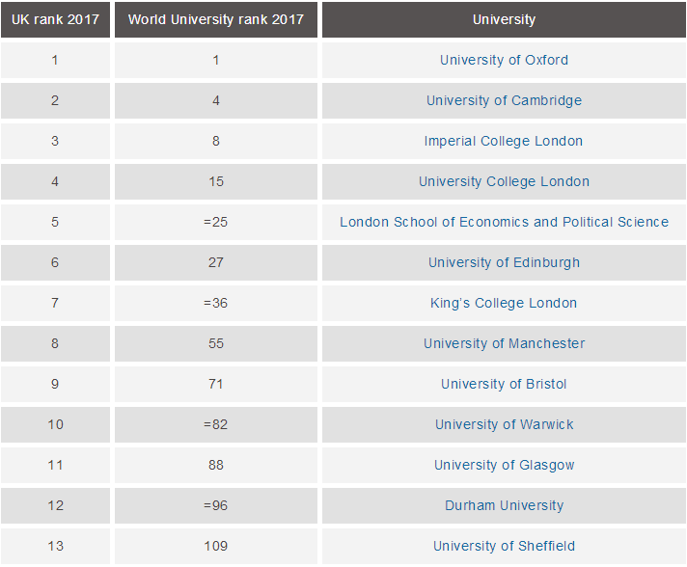The image size is (687, 567).
Task: Visit the University of Edinburgh link
Action: [504, 262]
